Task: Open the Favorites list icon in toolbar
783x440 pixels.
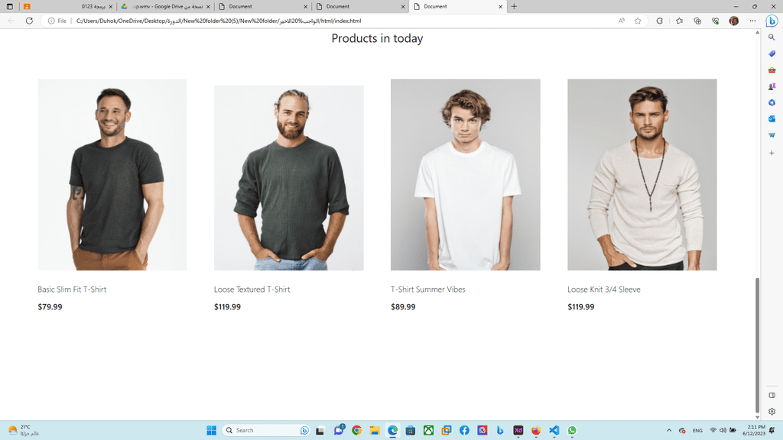Action: pos(679,21)
